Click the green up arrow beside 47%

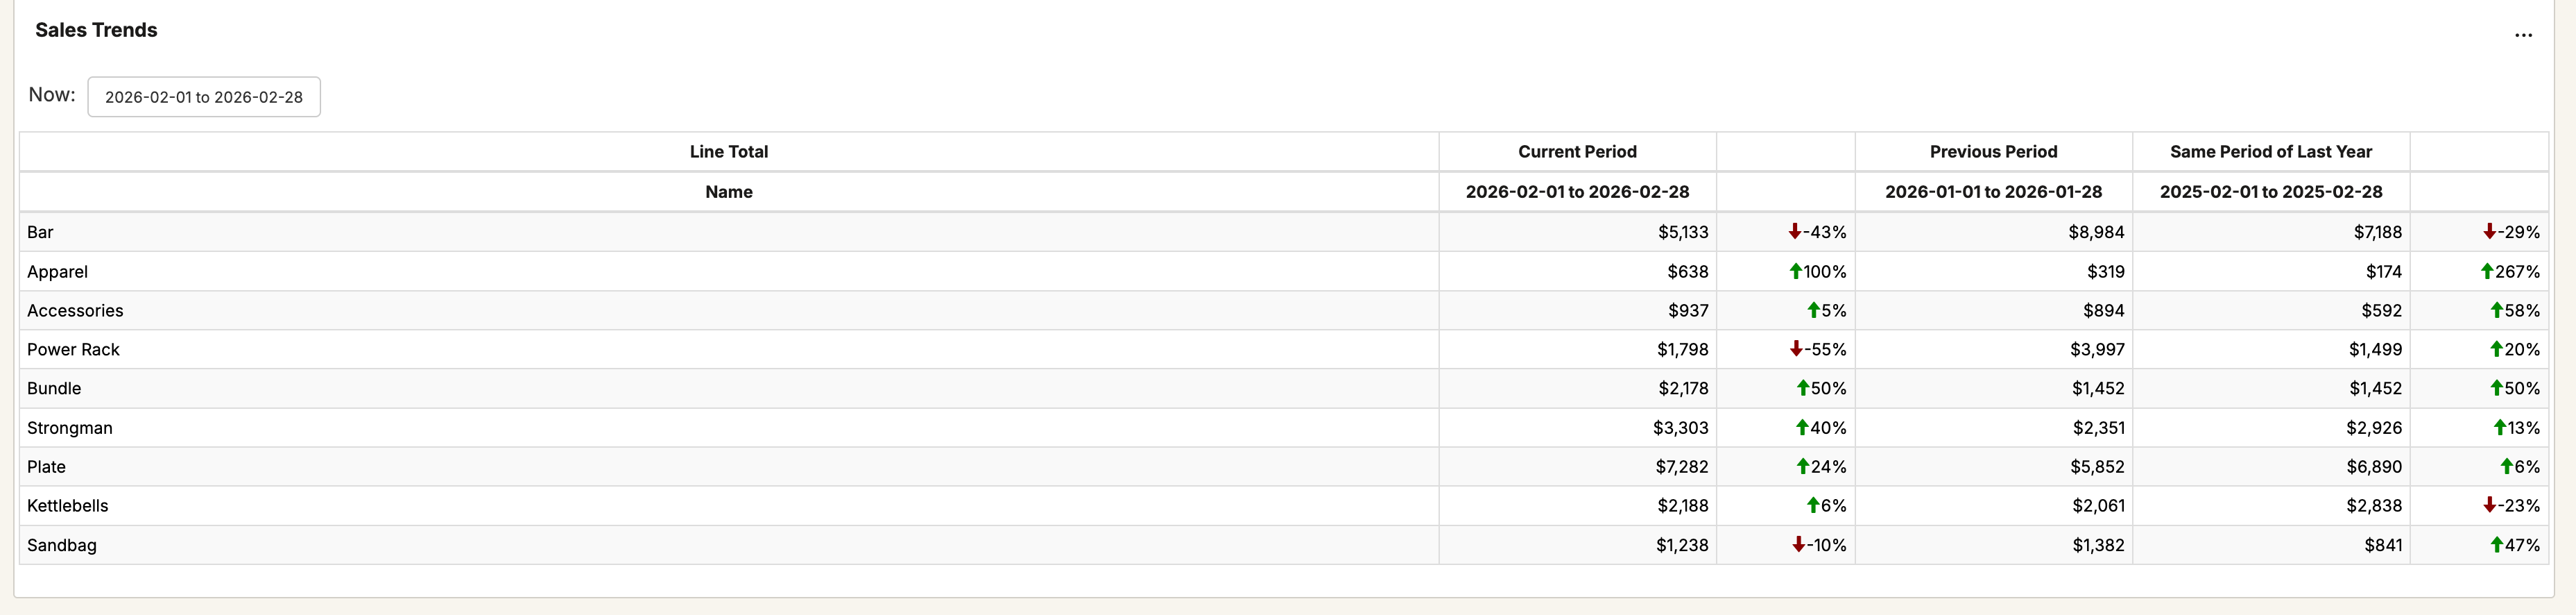(x=2496, y=545)
